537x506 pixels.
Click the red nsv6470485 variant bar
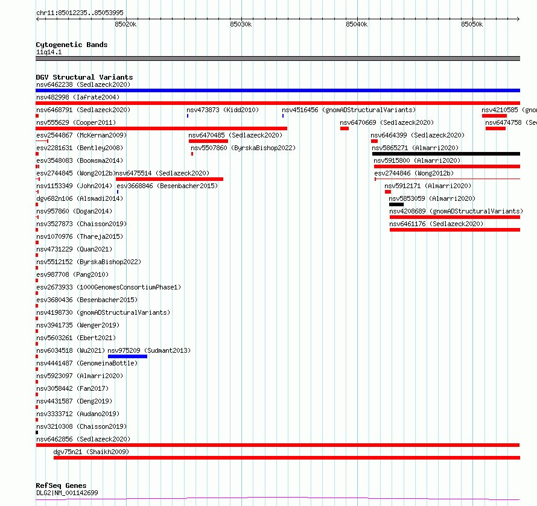(x=208, y=141)
